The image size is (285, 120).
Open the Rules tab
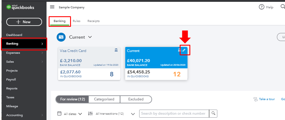click(76, 21)
